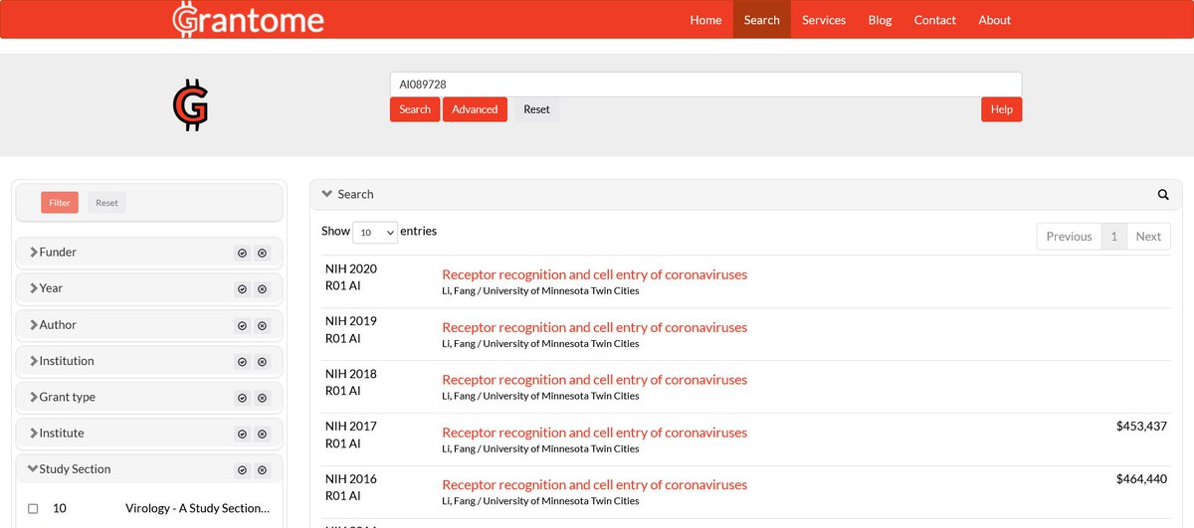Focus the search field containing AI089728

tap(704, 85)
